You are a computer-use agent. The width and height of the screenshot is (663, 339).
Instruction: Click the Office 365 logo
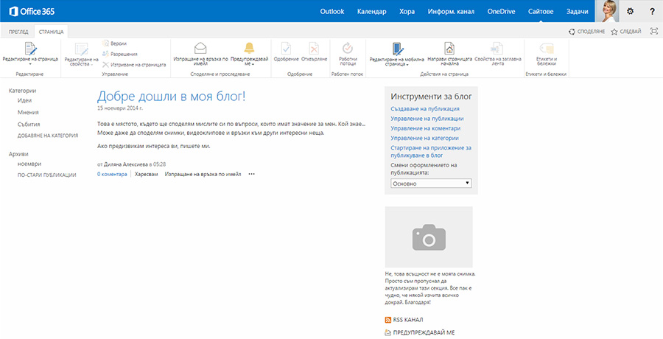click(32, 12)
